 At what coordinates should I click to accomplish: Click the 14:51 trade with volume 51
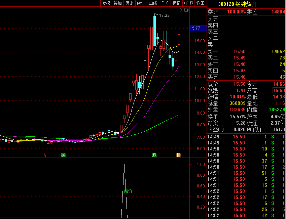click(x=246, y=173)
